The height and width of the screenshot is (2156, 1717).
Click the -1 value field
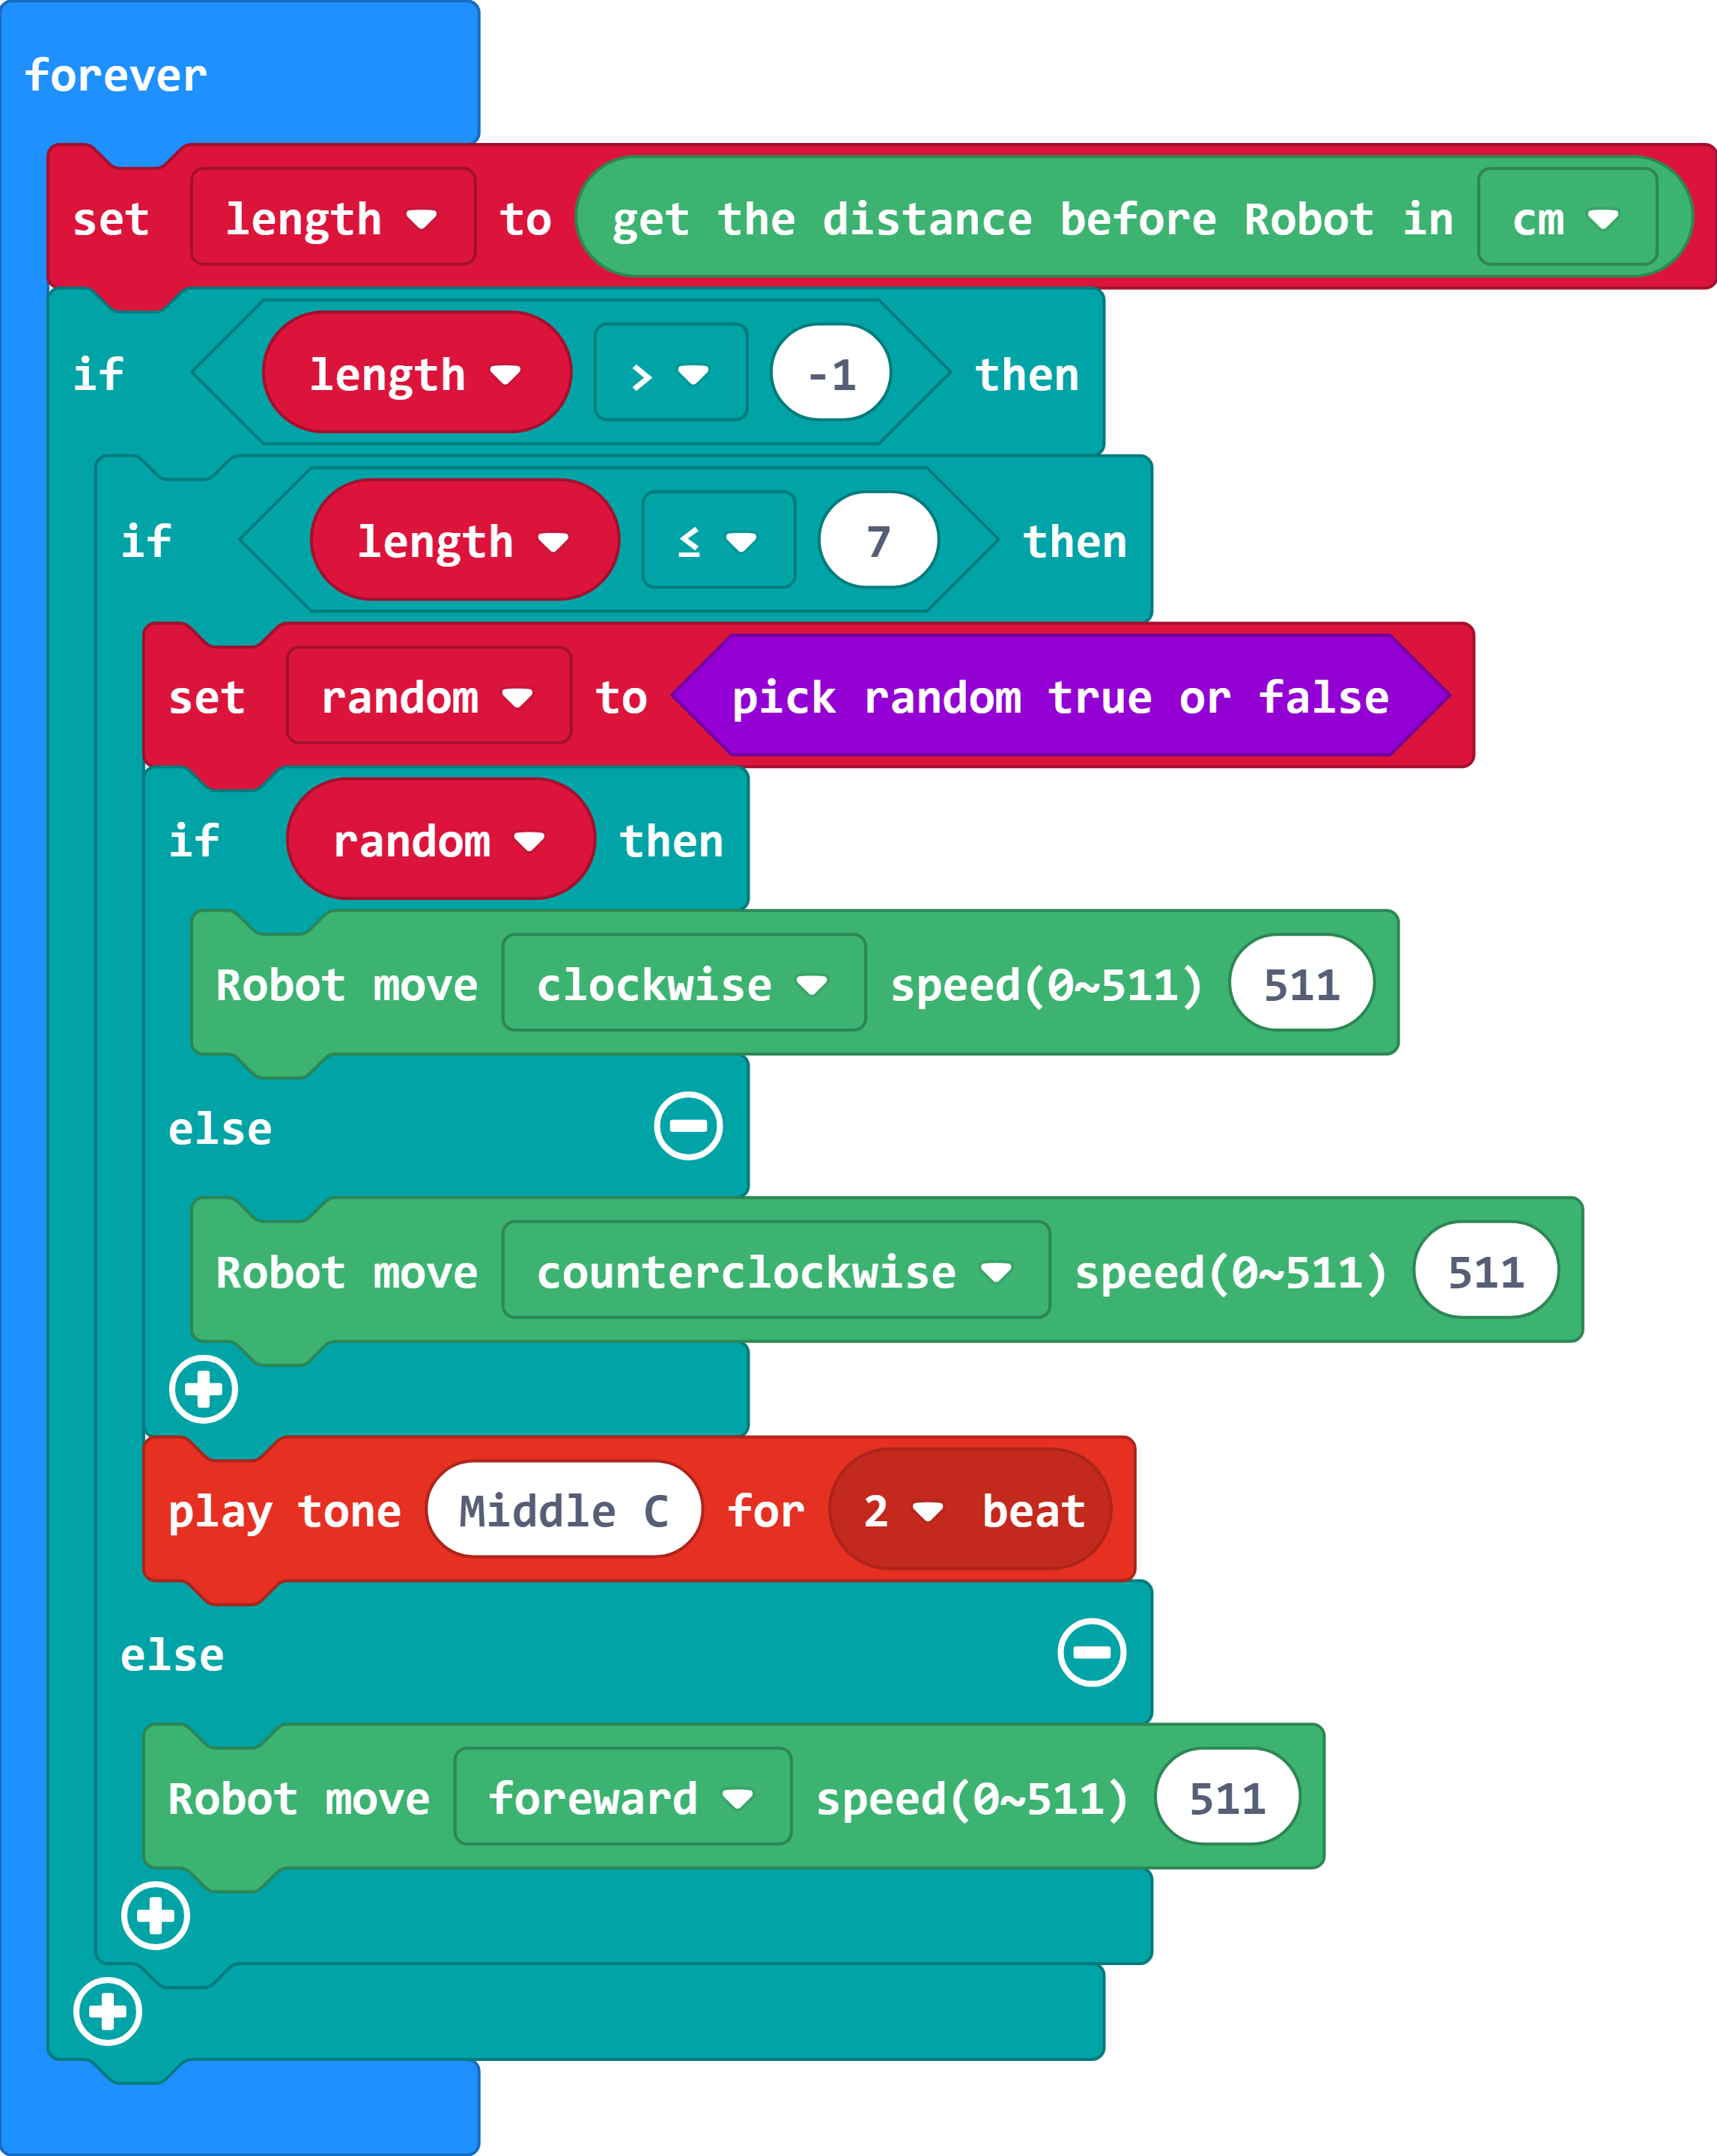831,374
